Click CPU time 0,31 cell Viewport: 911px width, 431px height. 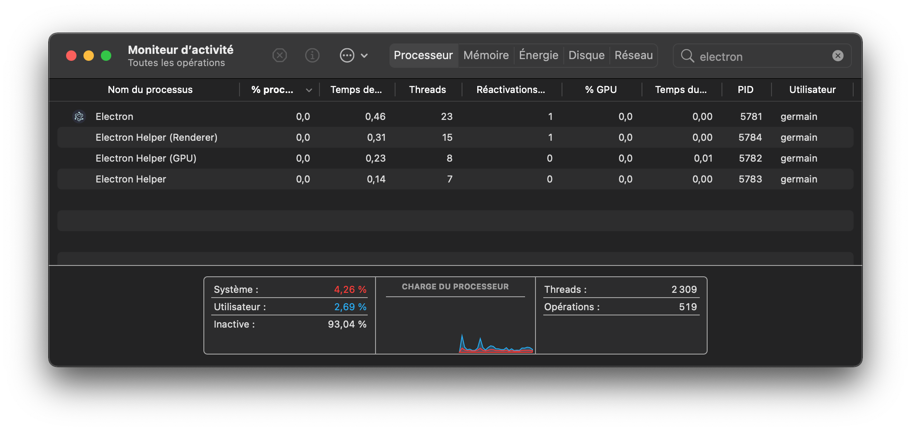point(376,137)
